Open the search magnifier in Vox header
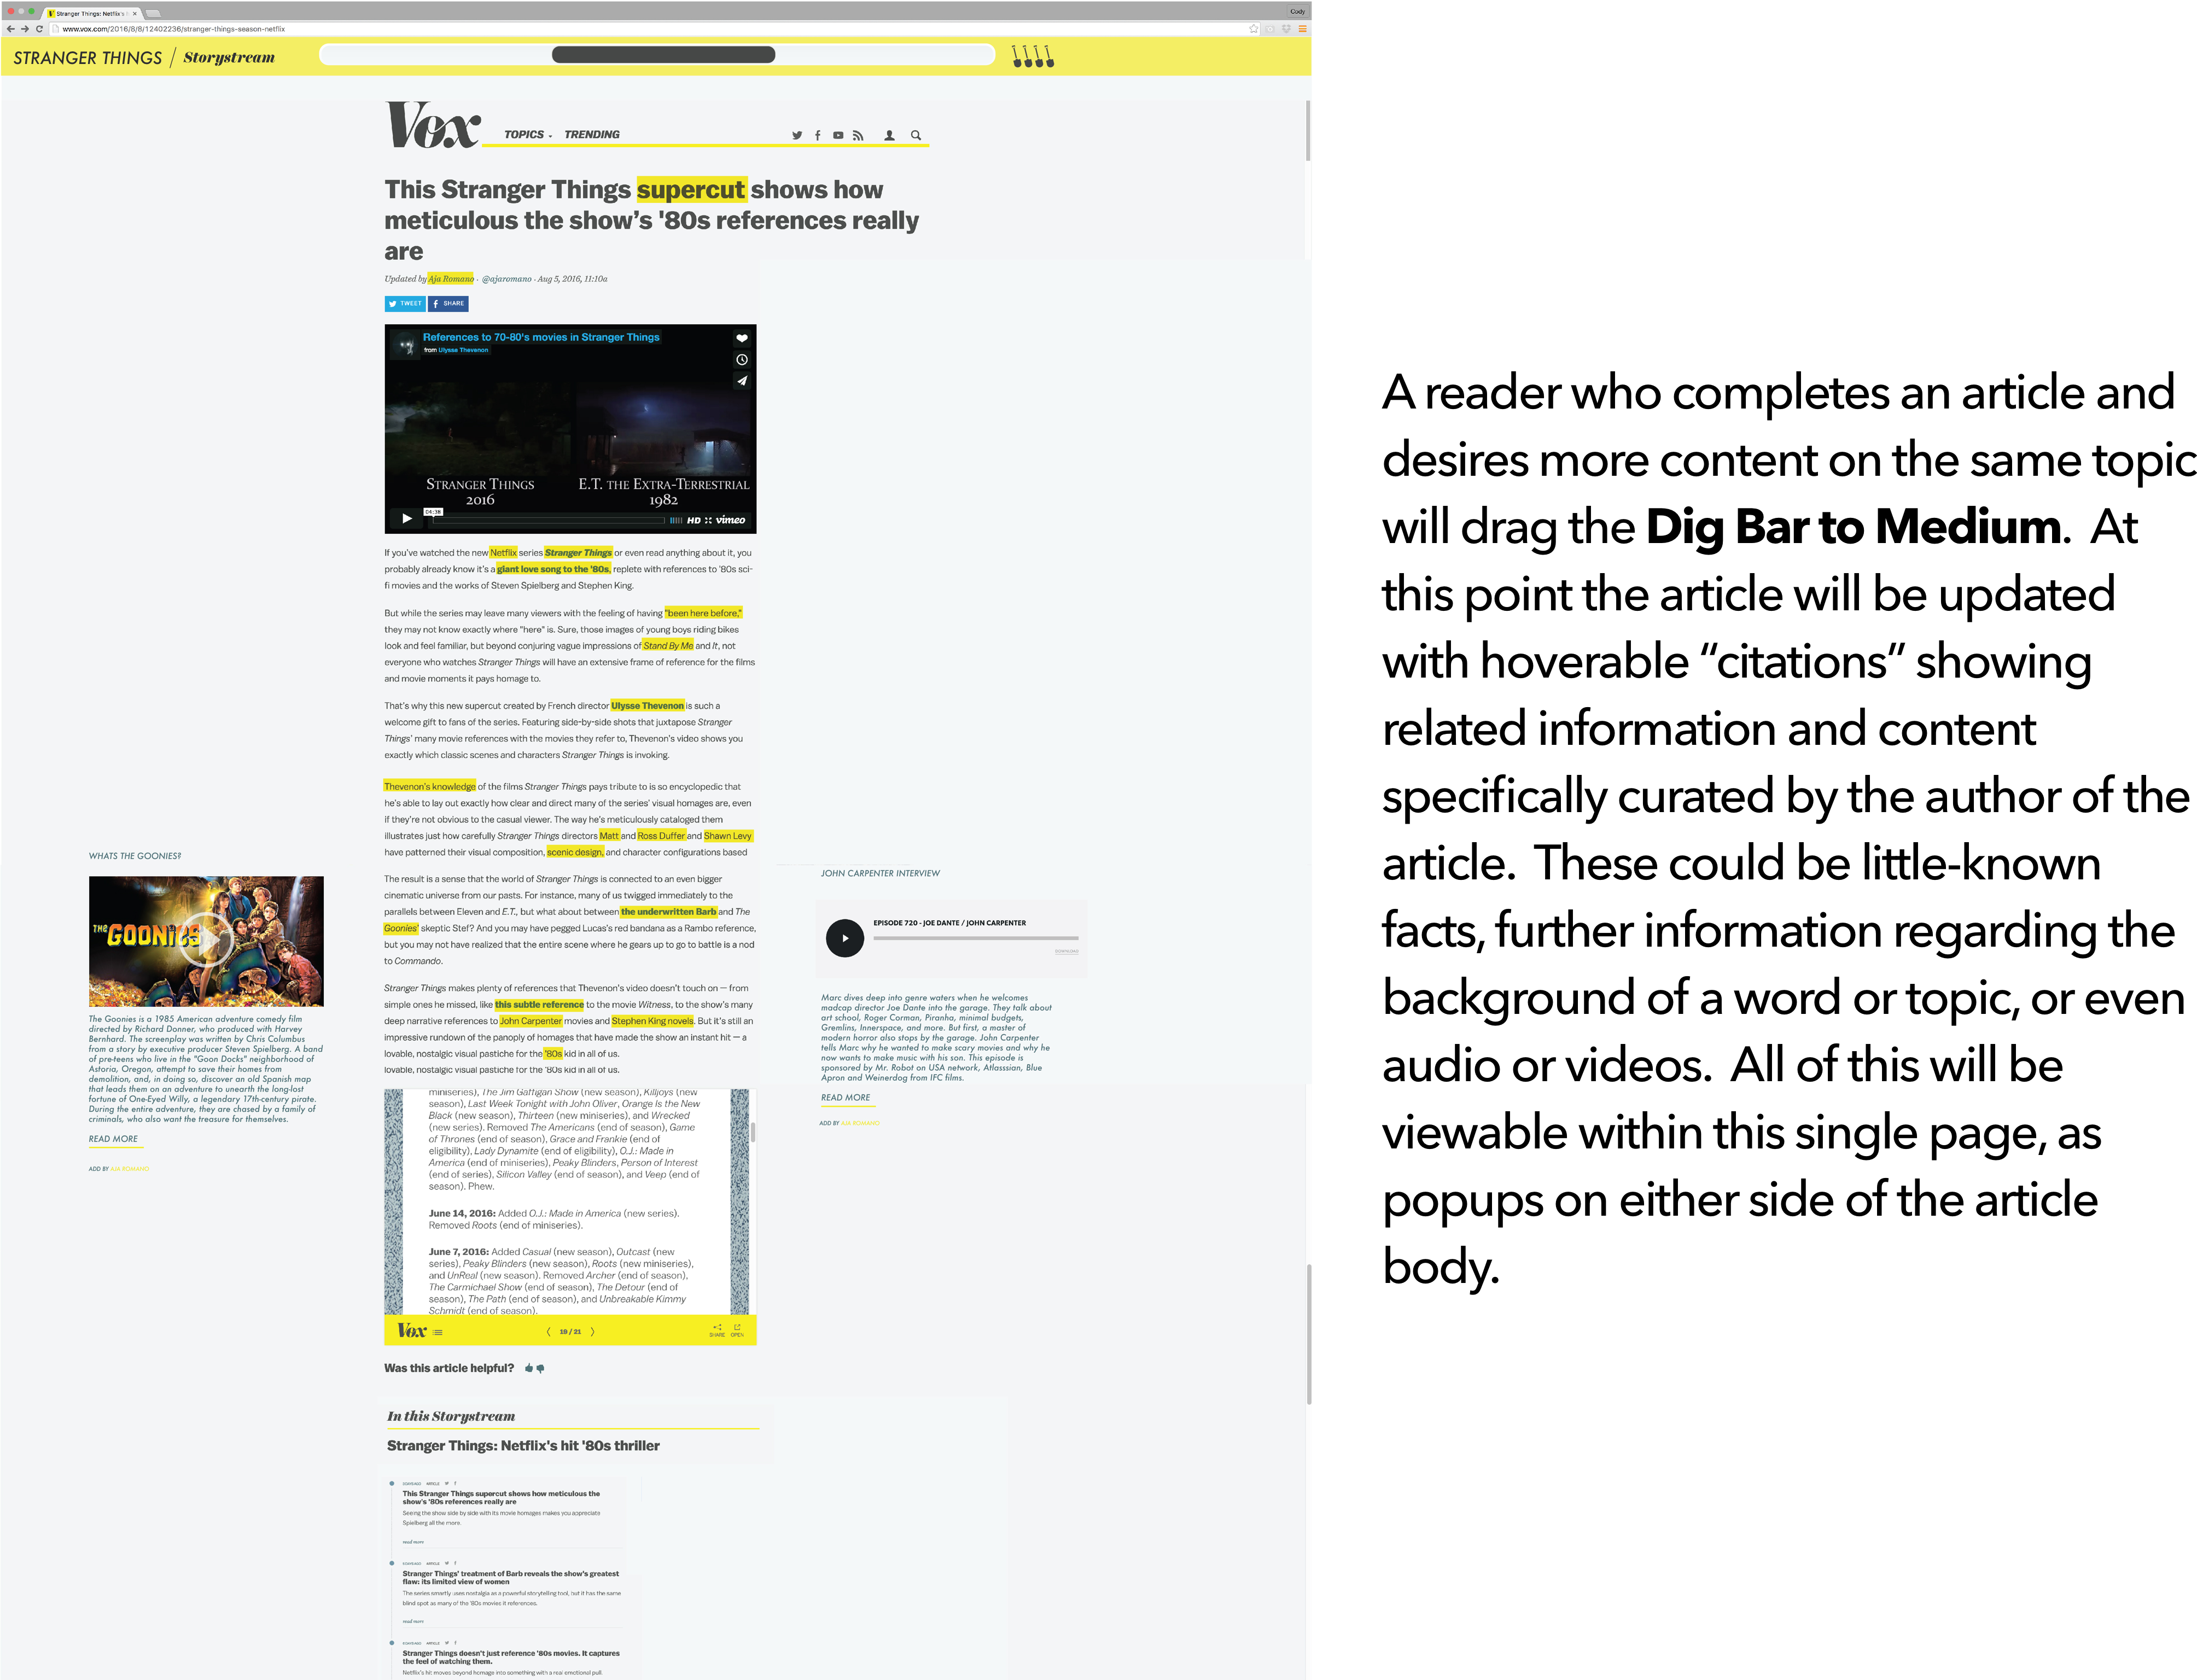Image resolution: width=2197 pixels, height=1680 pixels. pyautogui.click(x=916, y=135)
